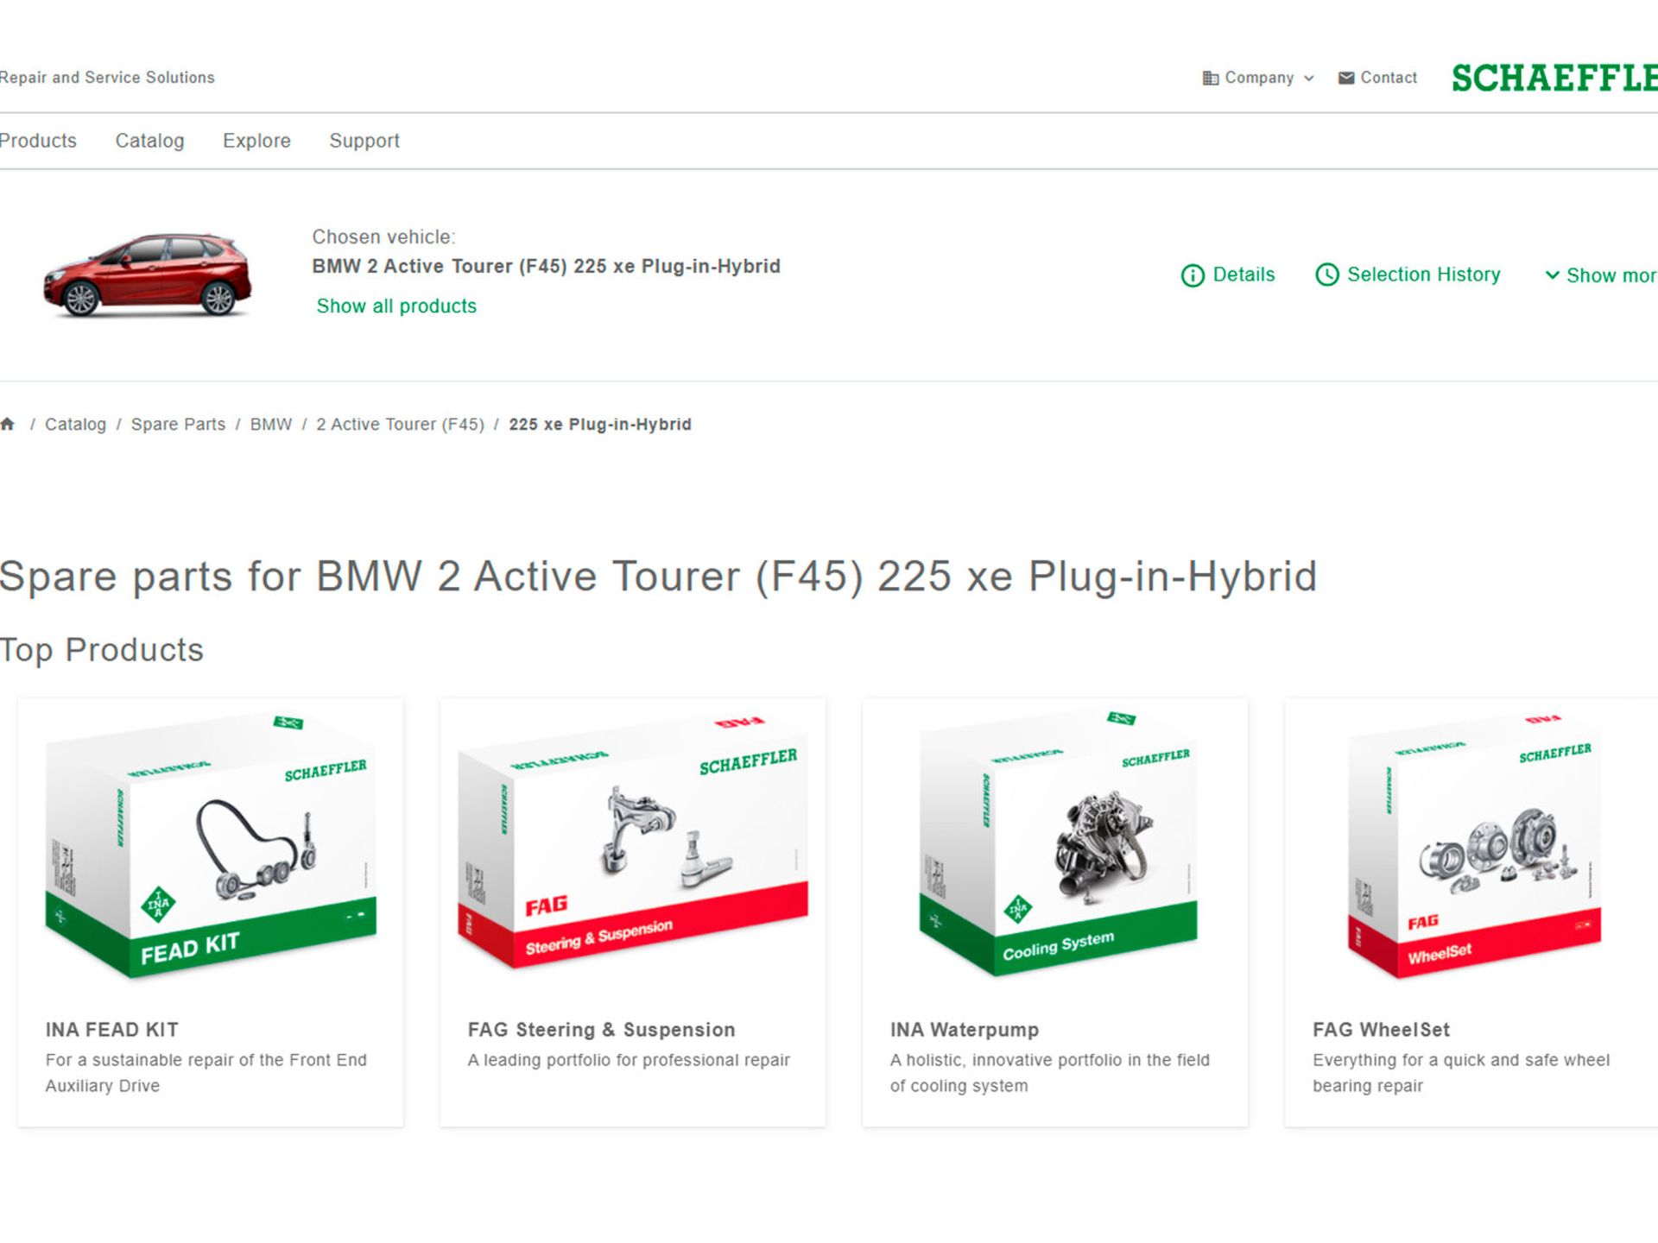This screenshot has height=1243, width=1658.
Task: Click Show all products link
Action: pyautogui.click(x=396, y=306)
